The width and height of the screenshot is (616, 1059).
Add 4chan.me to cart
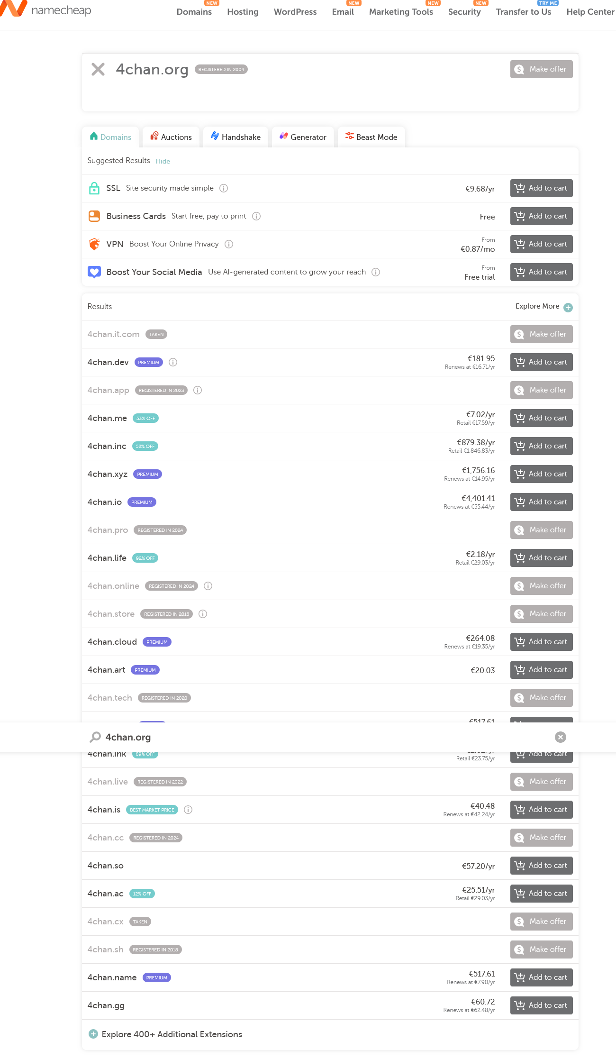coord(541,418)
